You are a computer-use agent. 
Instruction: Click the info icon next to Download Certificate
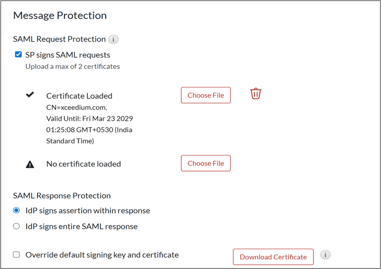tap(325, 255)
